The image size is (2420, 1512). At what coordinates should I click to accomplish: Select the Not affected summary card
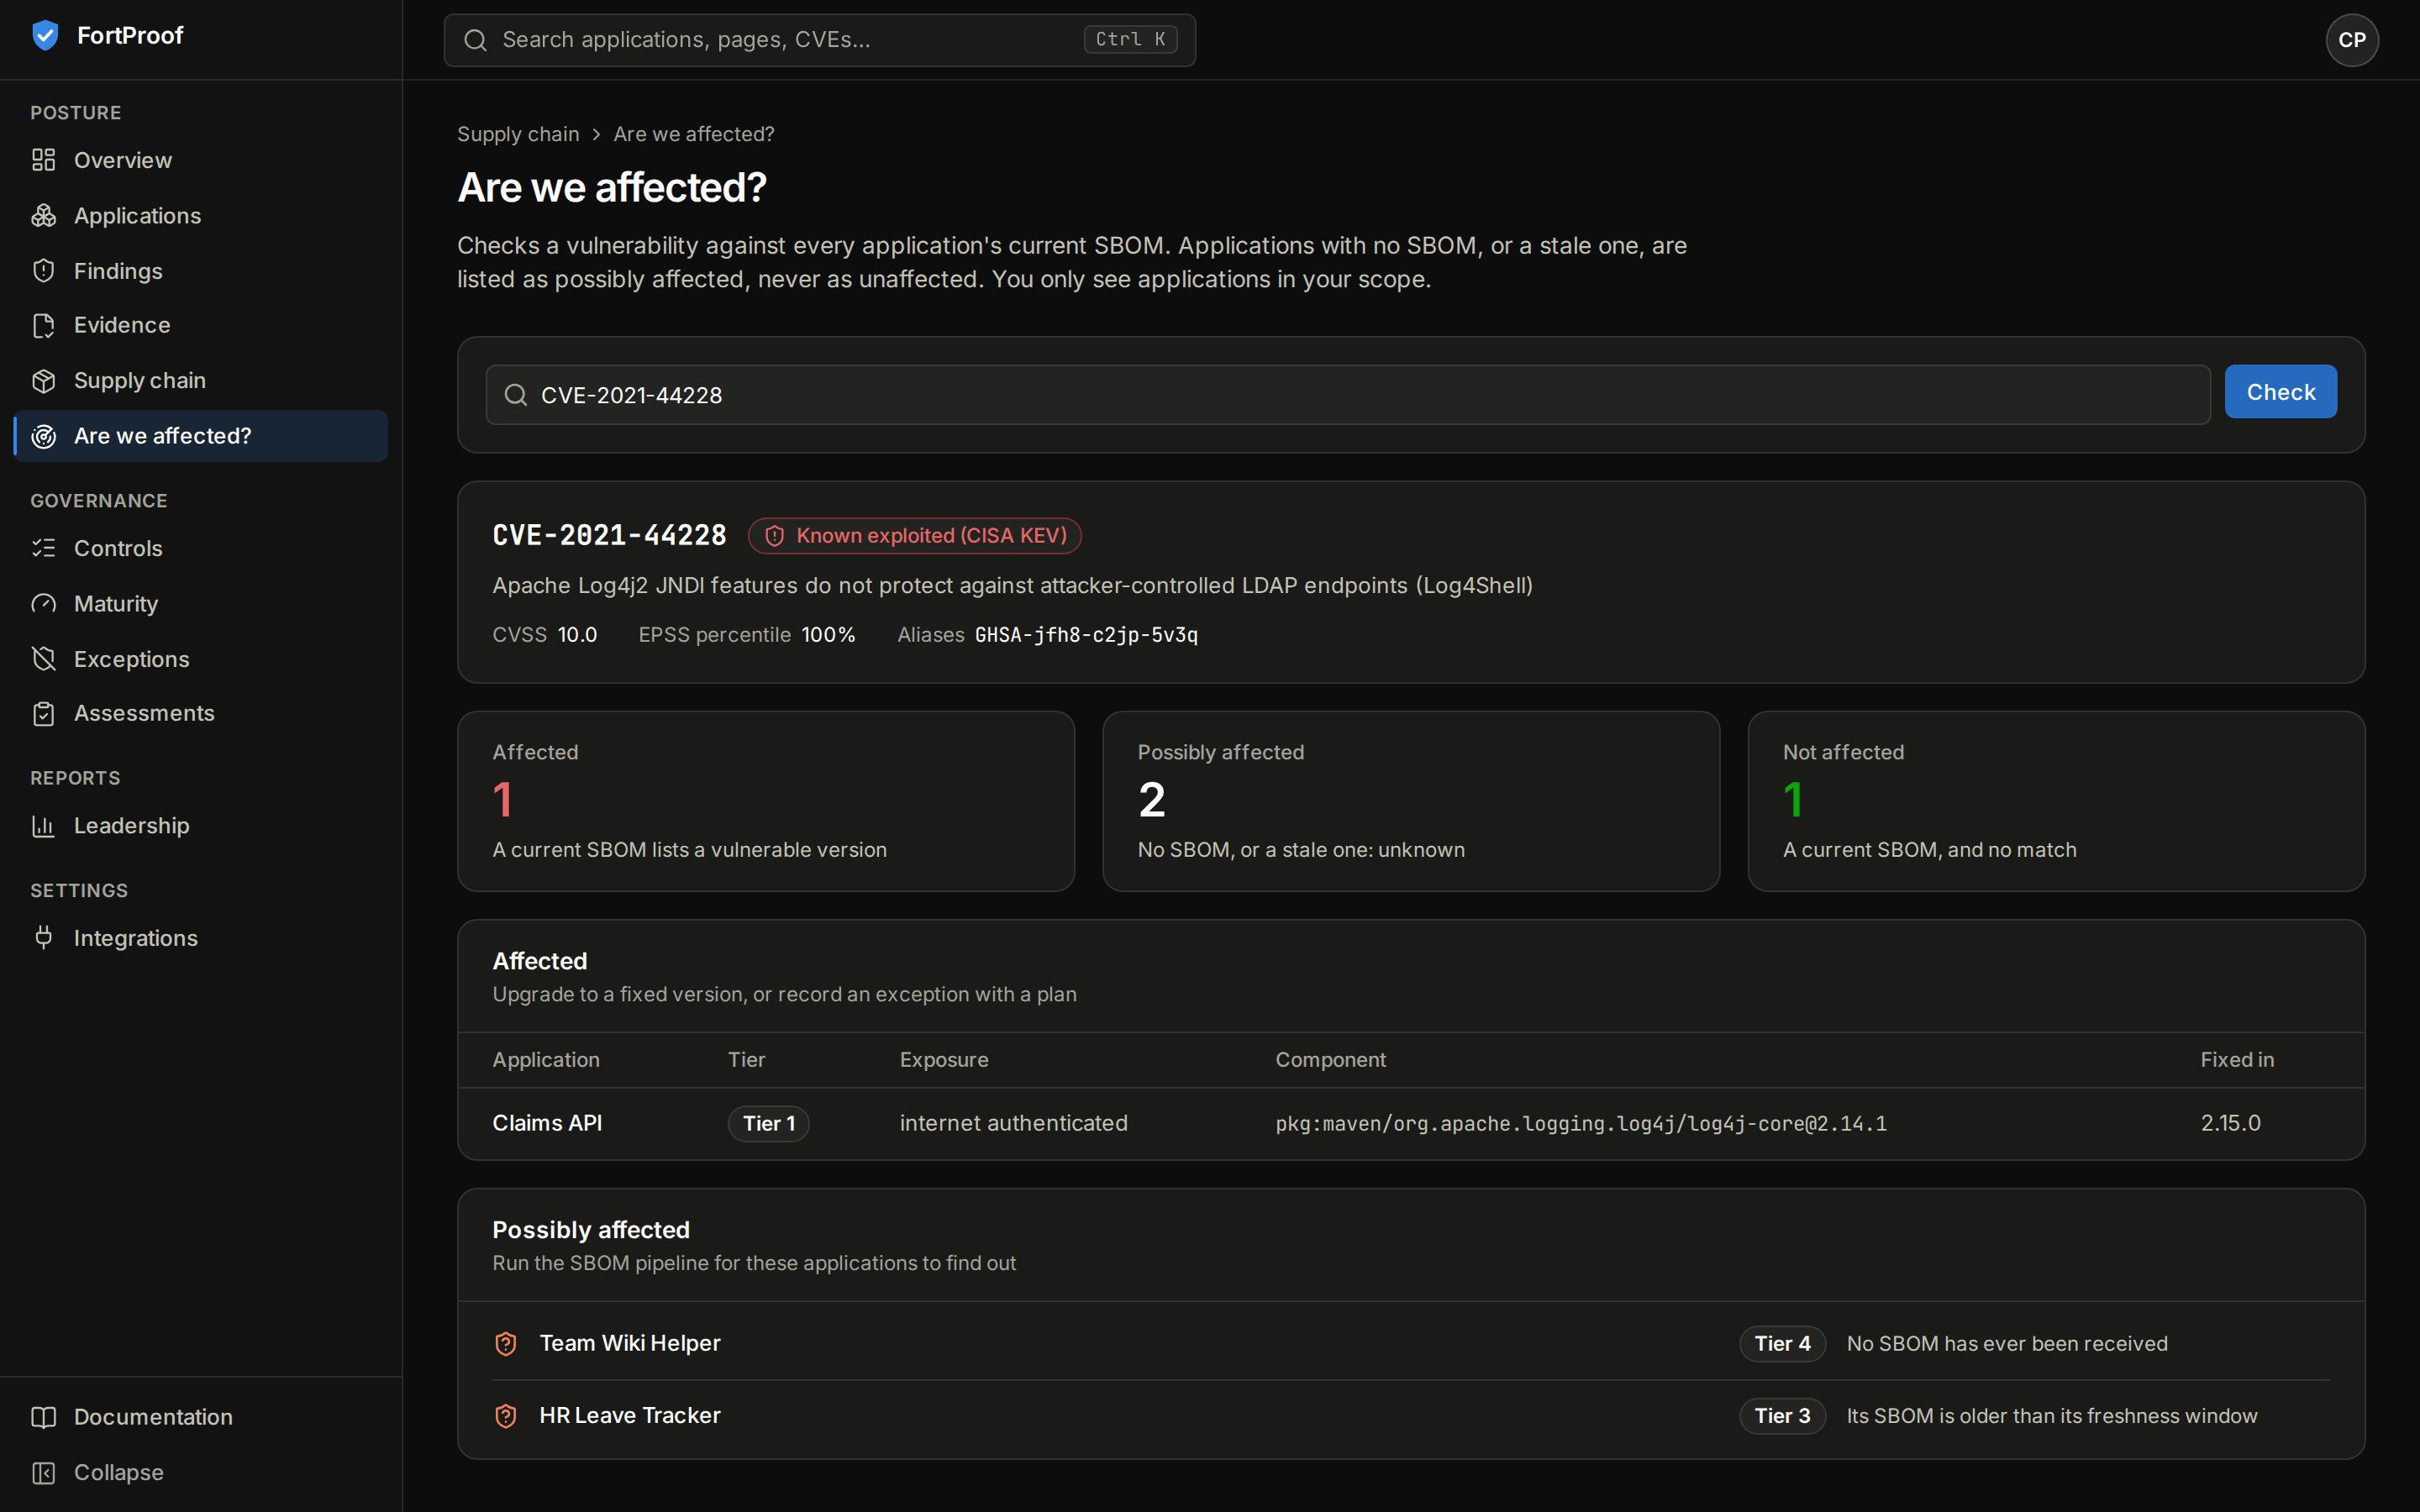[2056, 801]
